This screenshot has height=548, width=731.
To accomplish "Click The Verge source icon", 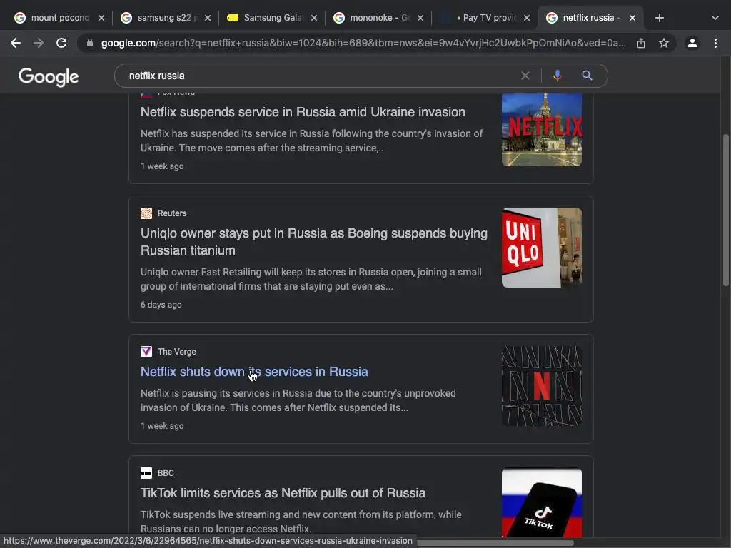I will pos(146,351).
